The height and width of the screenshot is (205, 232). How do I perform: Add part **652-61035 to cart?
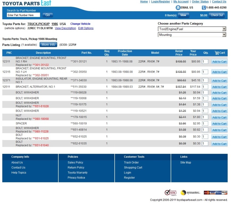(219, 144)
